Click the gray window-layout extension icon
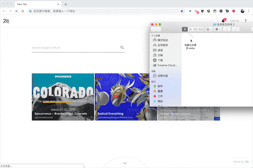Viewport: 253px width, 168px height. pos(215,11)
